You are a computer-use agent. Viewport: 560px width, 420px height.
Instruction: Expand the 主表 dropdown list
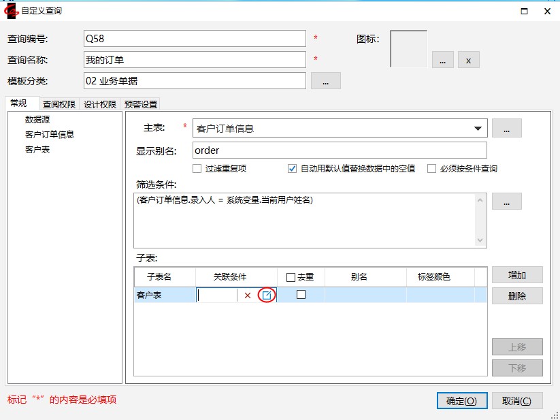coord(478,128)
